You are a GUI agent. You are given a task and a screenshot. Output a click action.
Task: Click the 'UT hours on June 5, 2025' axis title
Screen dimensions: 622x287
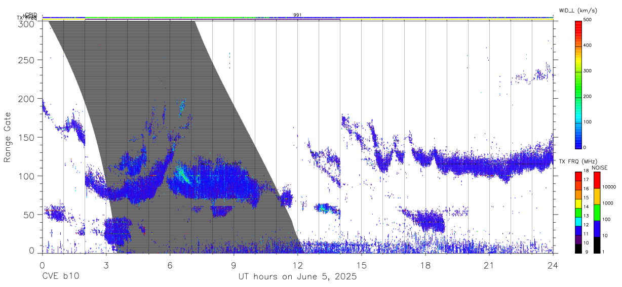[298, 277]
